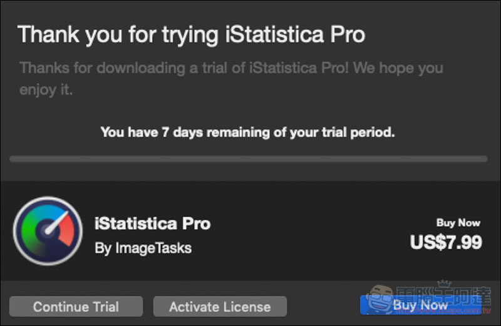Click the dark product info banner
Viewport: 501px width, 326px height.
tap(250, 231)
